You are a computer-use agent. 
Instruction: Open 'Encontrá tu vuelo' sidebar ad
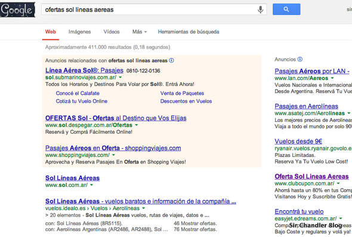[x=299, y=211]
